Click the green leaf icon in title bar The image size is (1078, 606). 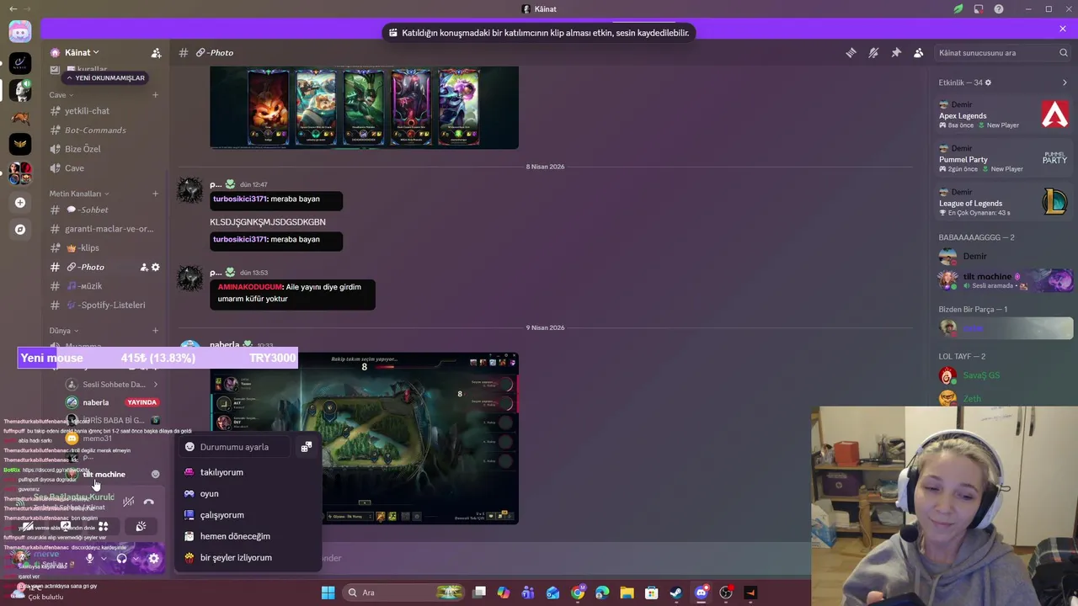958,9
